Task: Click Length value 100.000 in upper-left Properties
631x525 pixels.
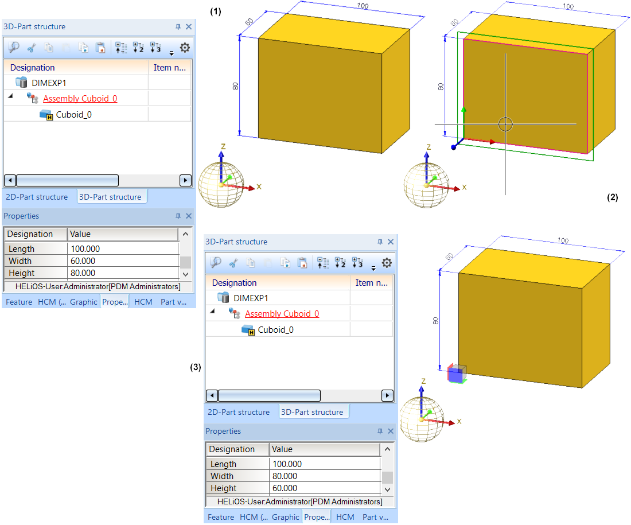Action: click(x=123, y=249)
